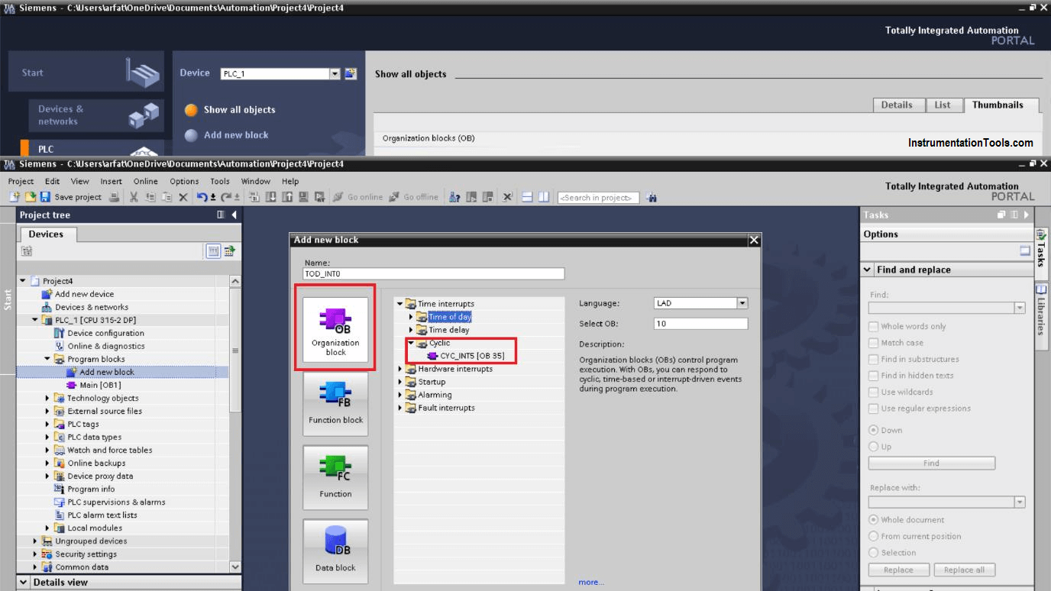Screen dimensions: 1051x591
Task: Collapse the Project tree panel arrow
Action: pos(234,215)
